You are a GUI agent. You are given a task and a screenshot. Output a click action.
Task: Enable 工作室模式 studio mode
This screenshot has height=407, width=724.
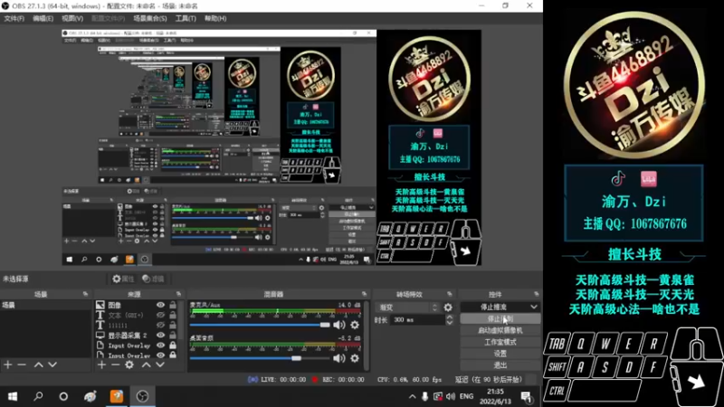point(500,342)
